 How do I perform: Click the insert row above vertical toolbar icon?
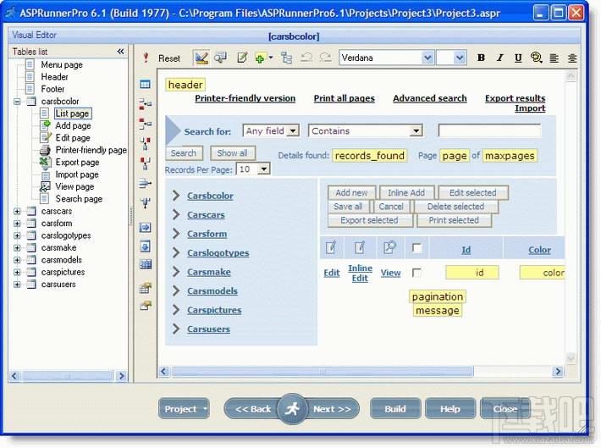click(x=145, y=103)
